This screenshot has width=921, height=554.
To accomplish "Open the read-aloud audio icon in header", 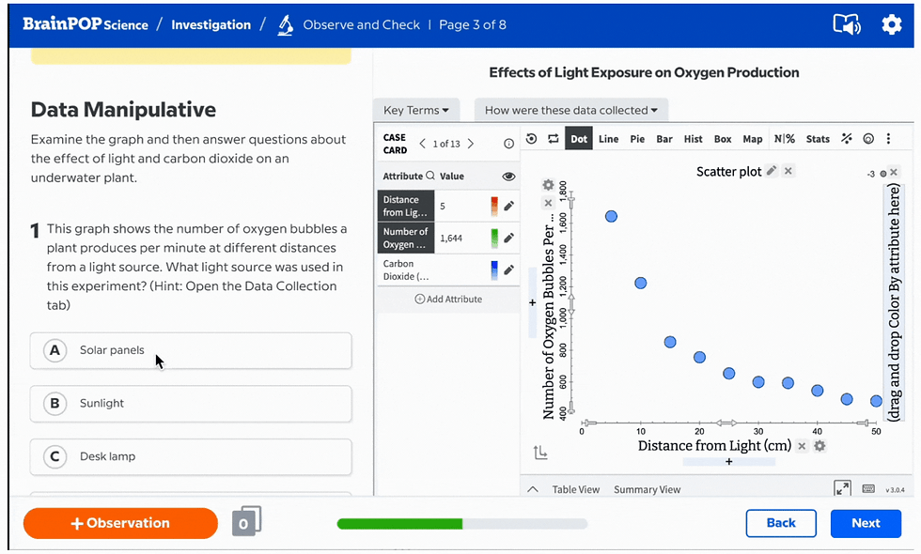I will pyautogui.click(x=847, y=24).
